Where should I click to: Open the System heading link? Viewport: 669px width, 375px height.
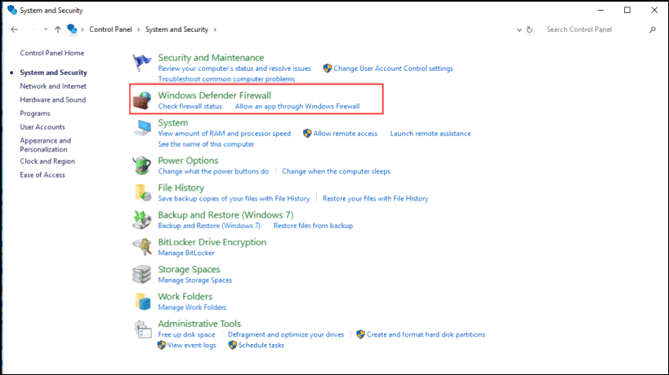click(x=173, y=122)
